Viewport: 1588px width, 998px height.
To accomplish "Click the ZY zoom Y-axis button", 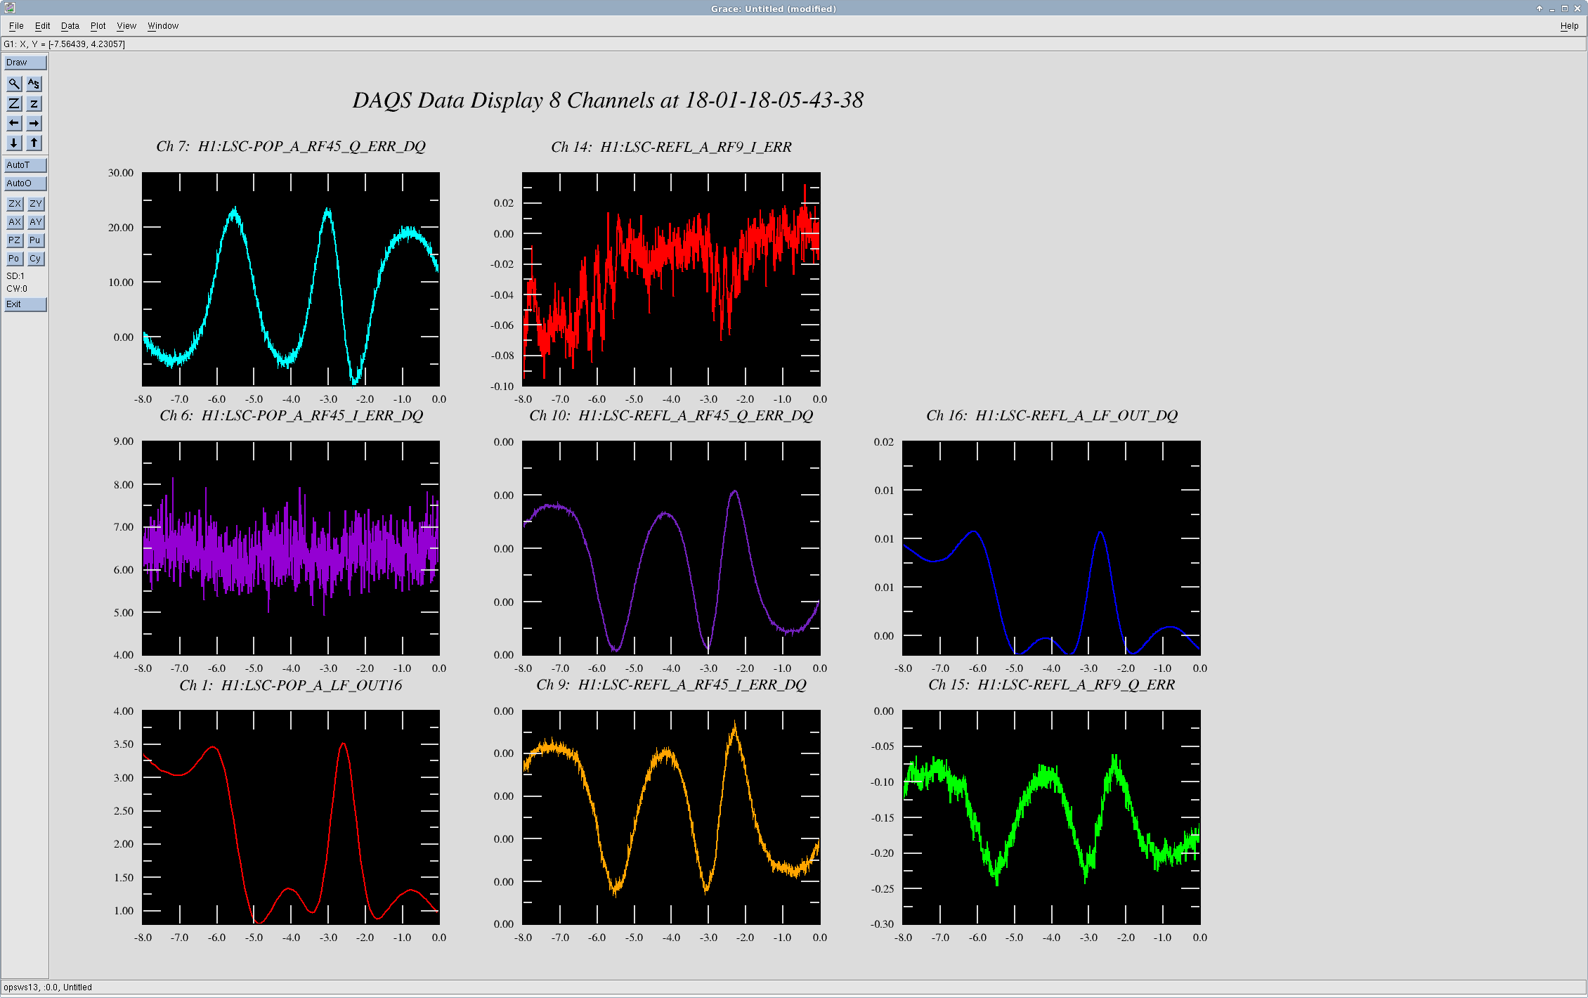I will [x=35, y=204].
